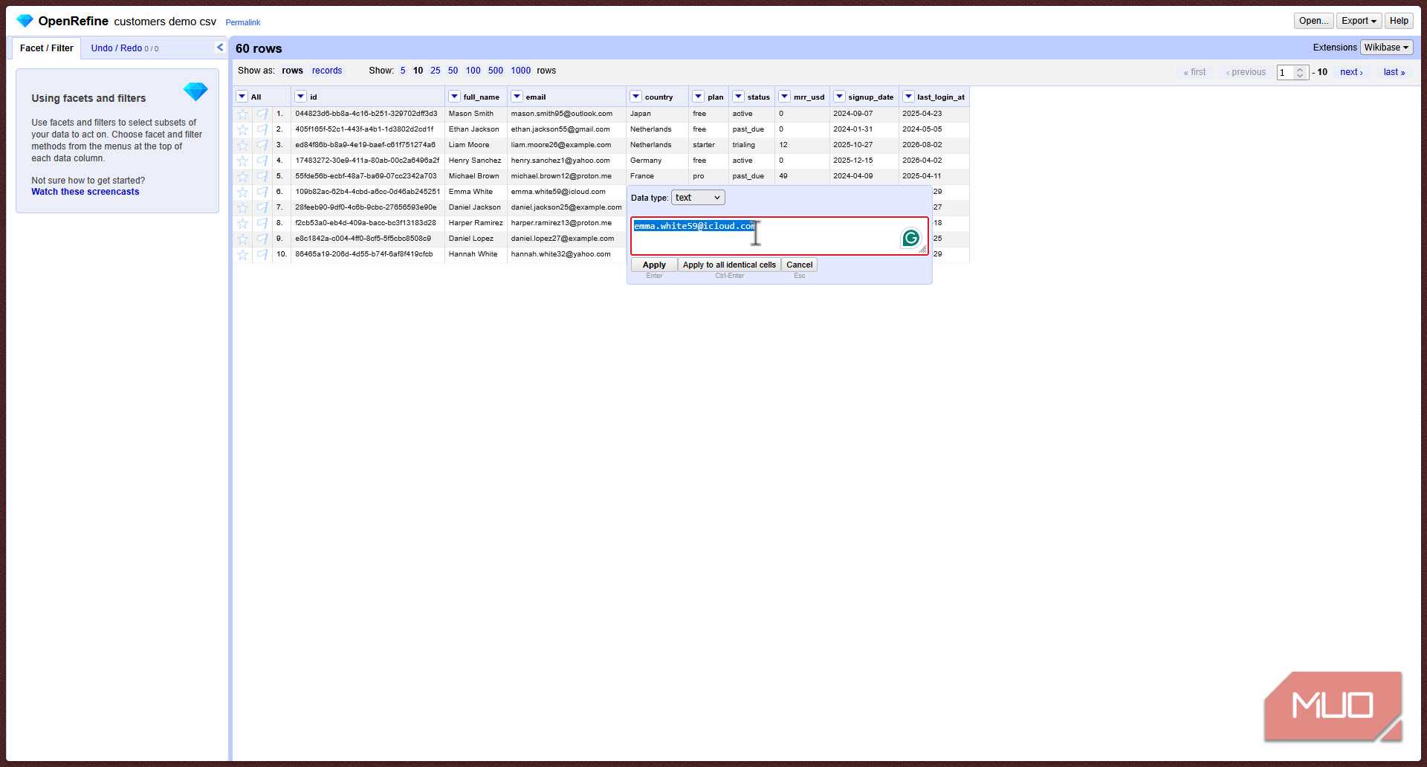Star row 10 Hannah White

tap(242, 254)
